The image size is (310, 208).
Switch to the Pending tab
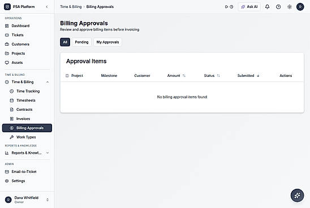pos(81,42)
